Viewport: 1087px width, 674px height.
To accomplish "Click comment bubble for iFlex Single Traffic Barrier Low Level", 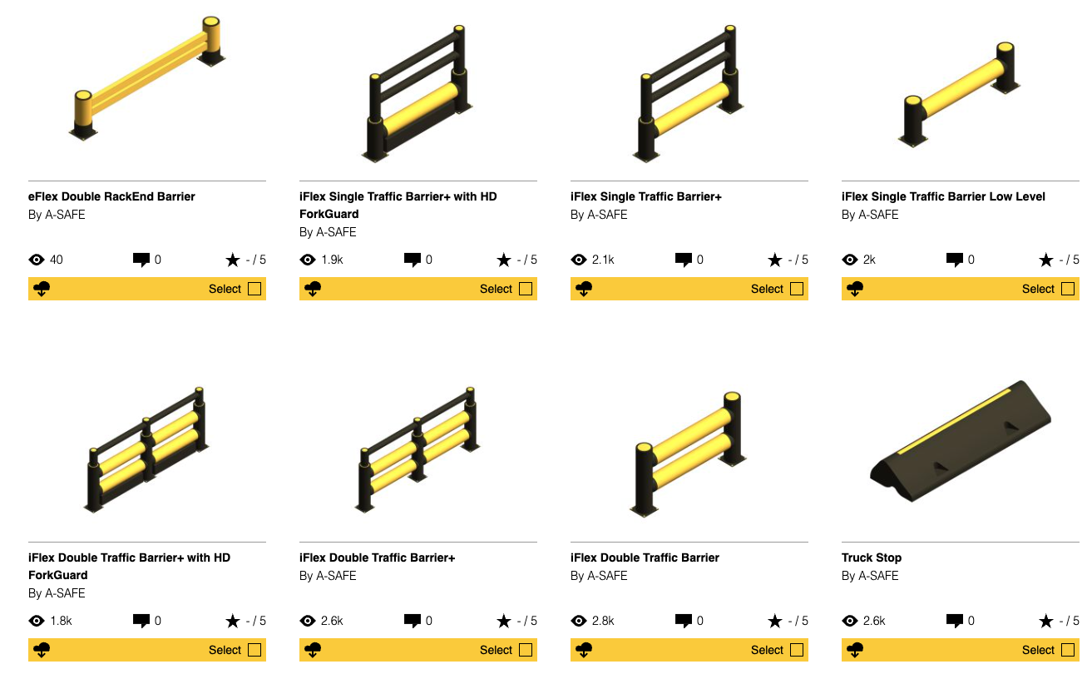I will tap(955, 260).
